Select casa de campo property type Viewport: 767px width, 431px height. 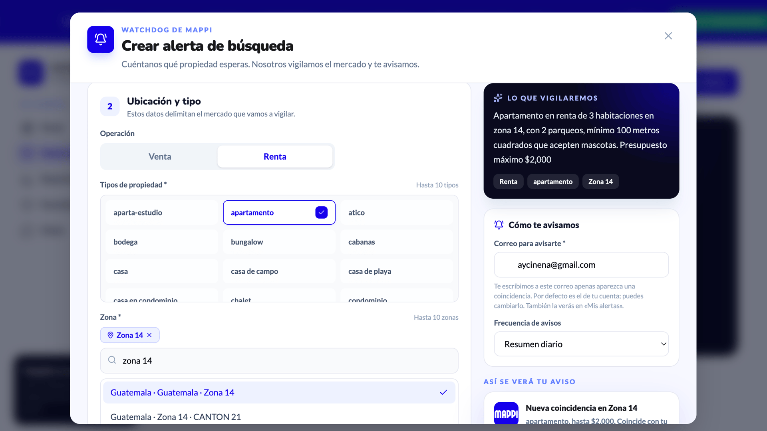coord(279,271)
